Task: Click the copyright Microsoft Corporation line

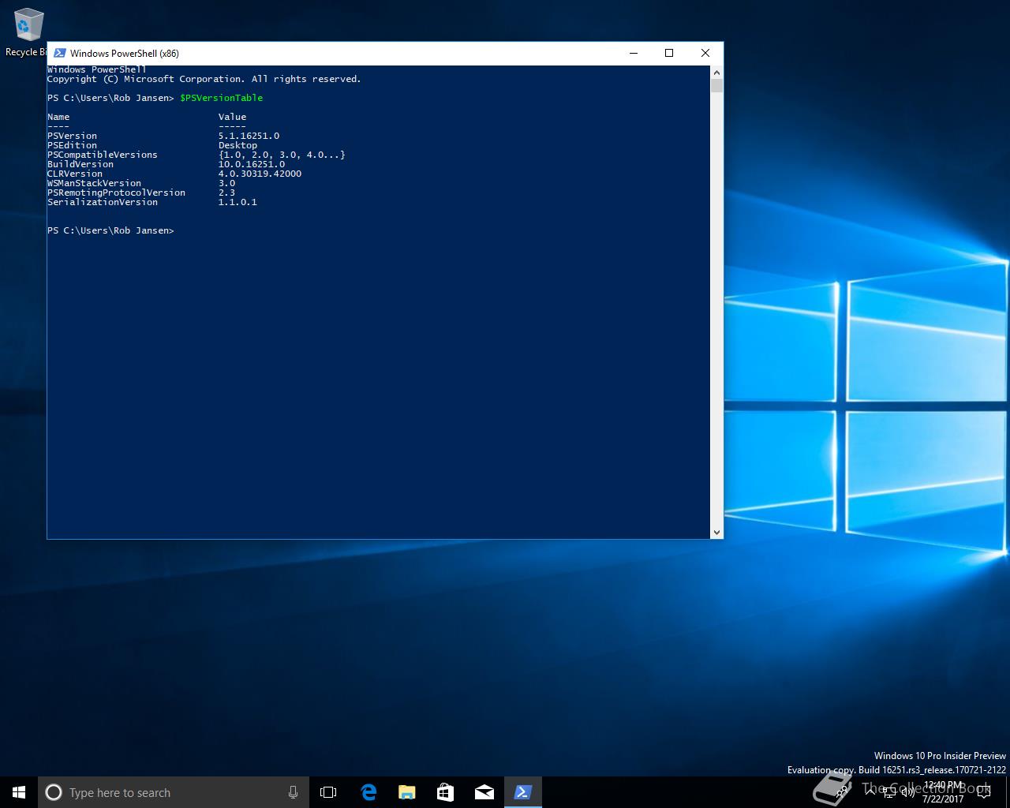Action: 204,79
